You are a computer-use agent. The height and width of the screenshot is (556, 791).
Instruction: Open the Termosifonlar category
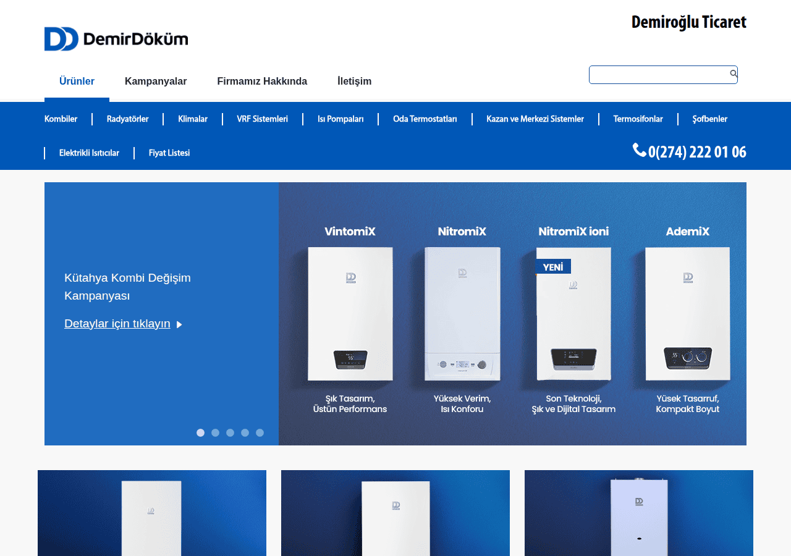coord(638,119)
